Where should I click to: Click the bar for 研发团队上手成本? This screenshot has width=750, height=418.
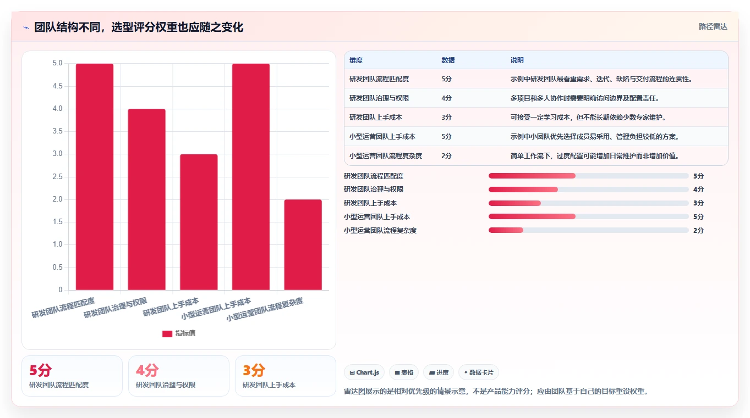[199, 222]
